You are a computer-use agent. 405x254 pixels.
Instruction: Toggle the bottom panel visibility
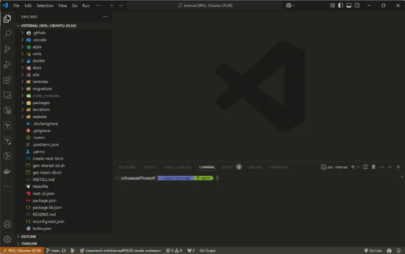349,6
